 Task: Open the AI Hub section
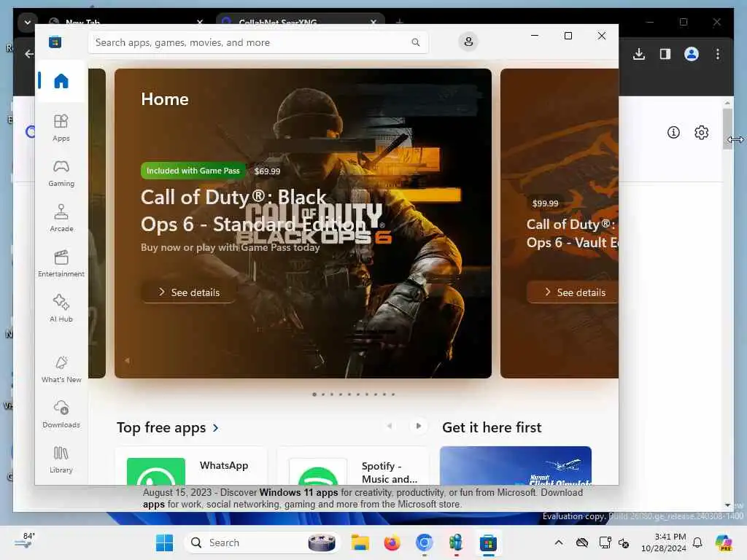[x=61, y=309]
